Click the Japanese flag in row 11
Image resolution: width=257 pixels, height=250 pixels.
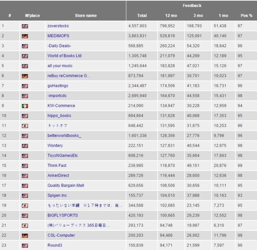coord(25,126)
